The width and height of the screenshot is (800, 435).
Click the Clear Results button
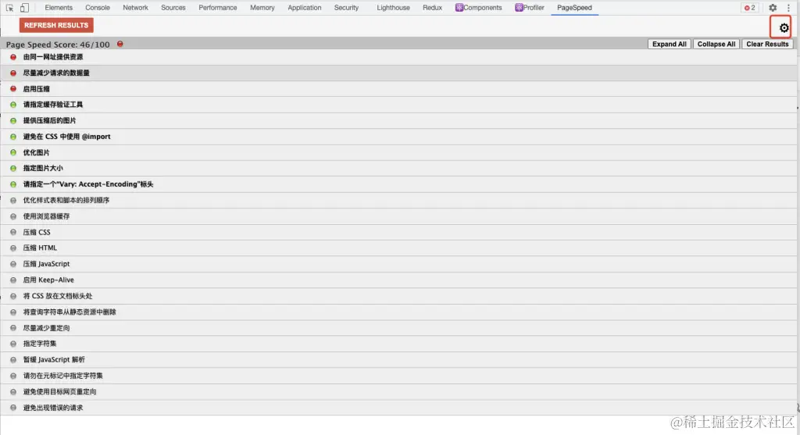tap(767, 44)
